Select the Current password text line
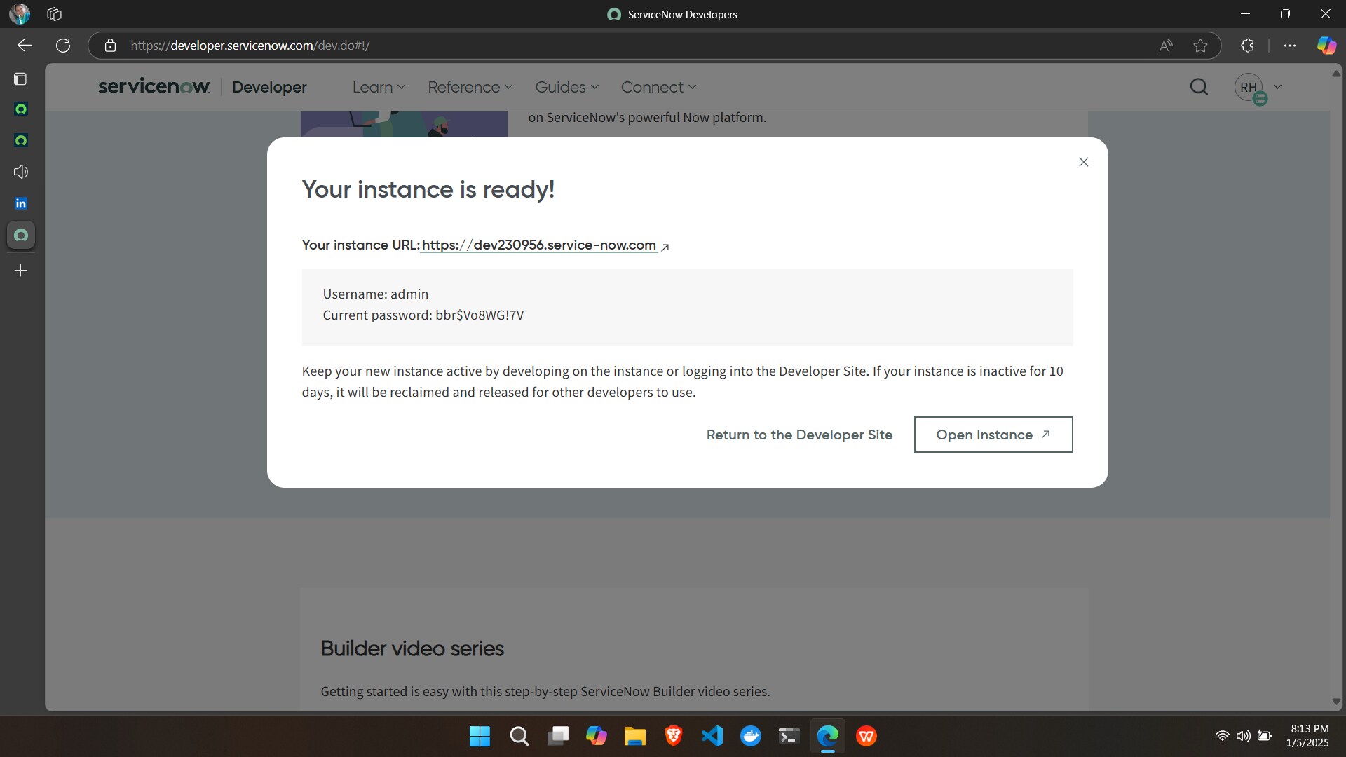 (423, 315)
